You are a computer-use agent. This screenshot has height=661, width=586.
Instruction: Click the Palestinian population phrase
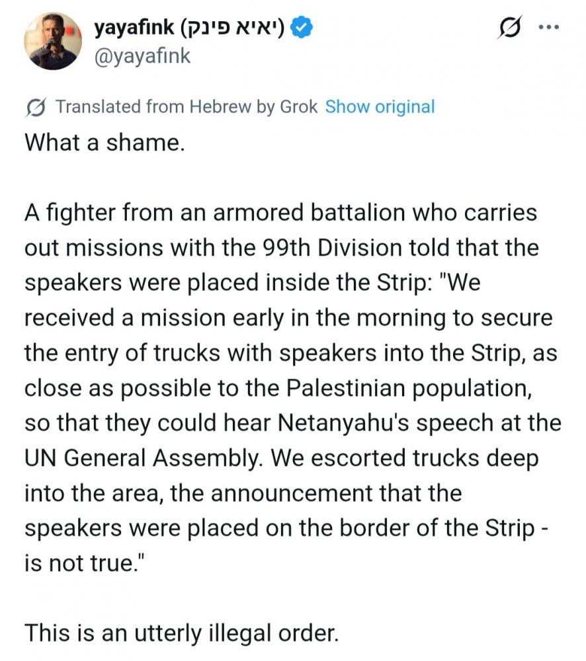coord(409,388)
